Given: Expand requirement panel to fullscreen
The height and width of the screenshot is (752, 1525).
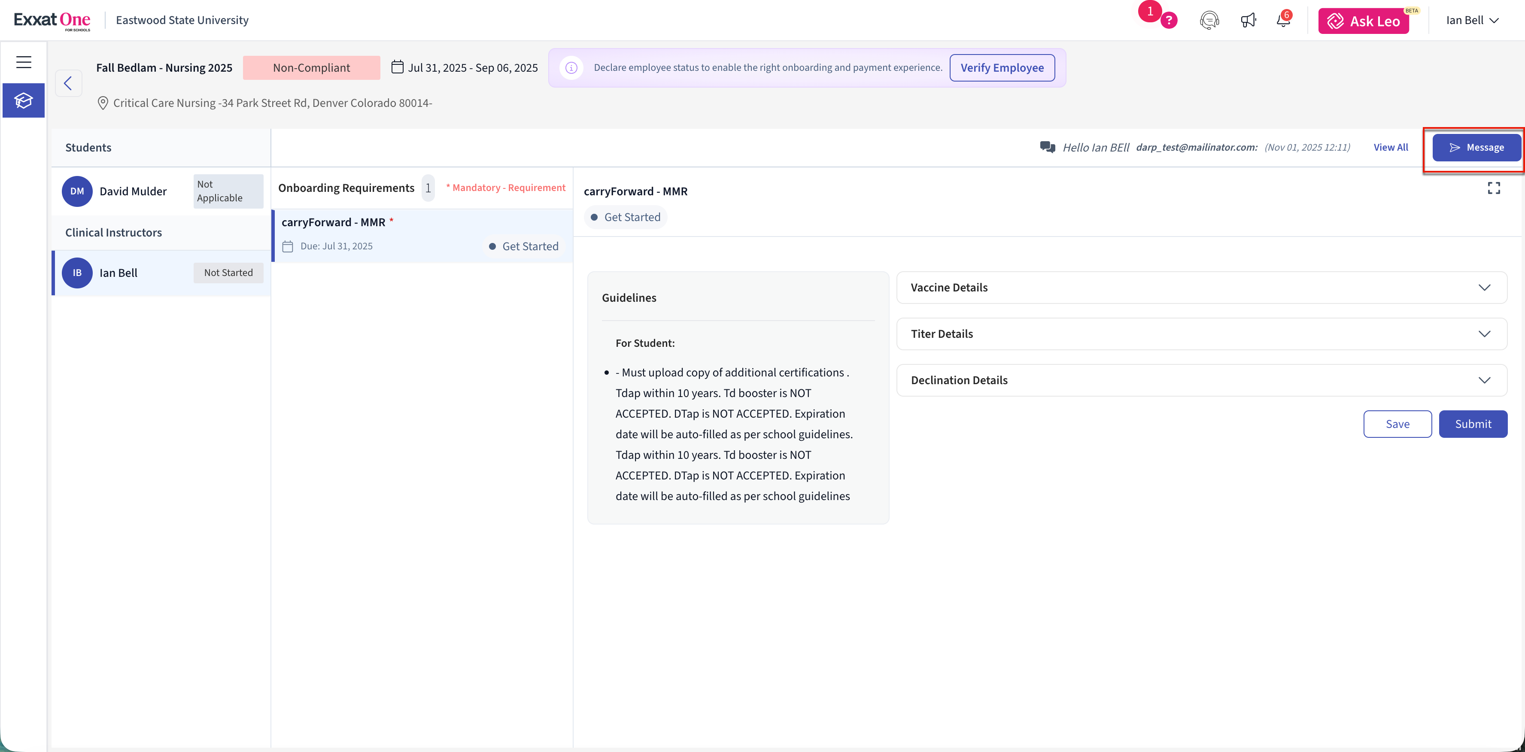Looking at the screenshot, I should click(1494, 188).
